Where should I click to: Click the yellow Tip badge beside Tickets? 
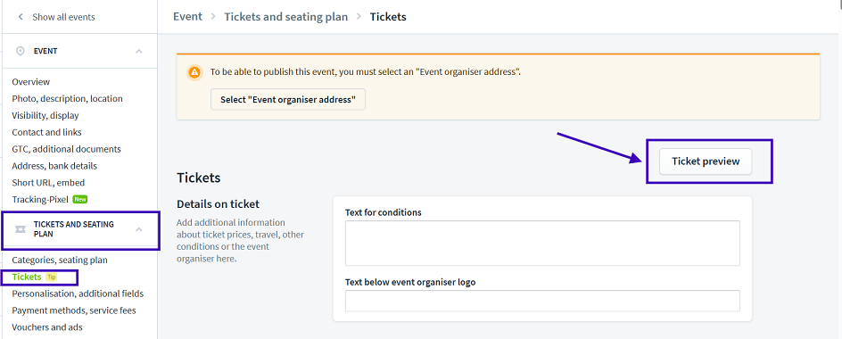(x=51, y=277)
